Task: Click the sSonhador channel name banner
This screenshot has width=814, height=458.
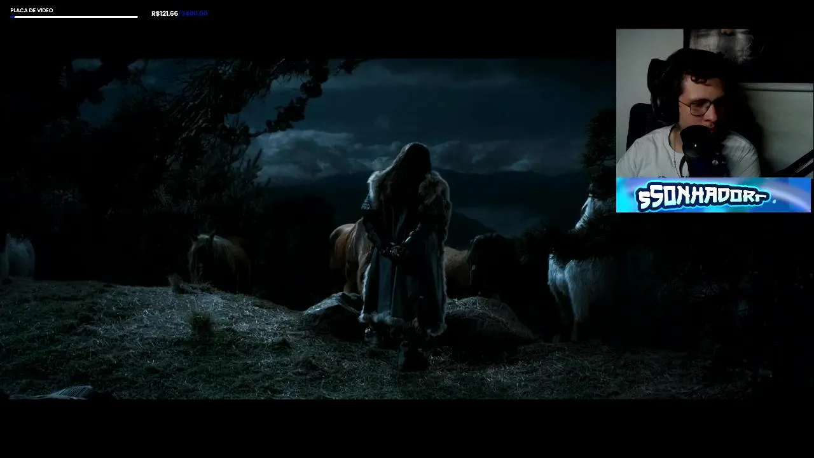Action: [714, 195]
